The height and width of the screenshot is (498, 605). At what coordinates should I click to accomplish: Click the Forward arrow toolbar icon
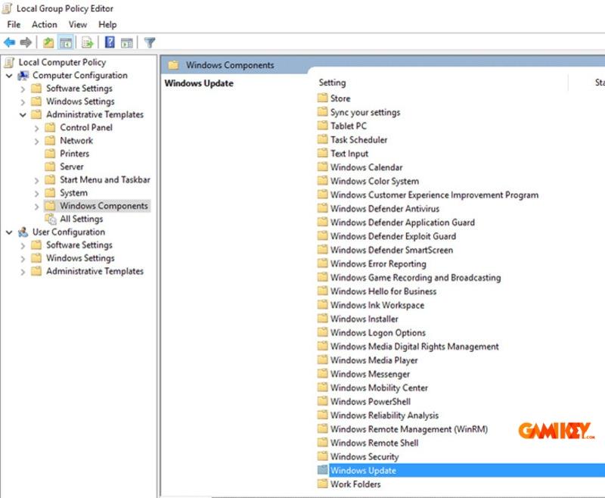(26, 42)
